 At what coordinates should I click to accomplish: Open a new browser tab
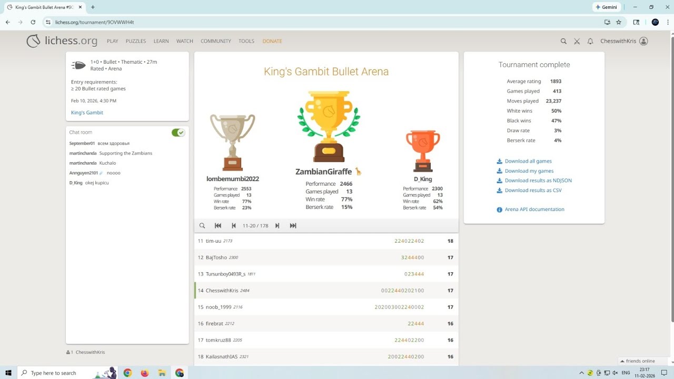point(93,7)
